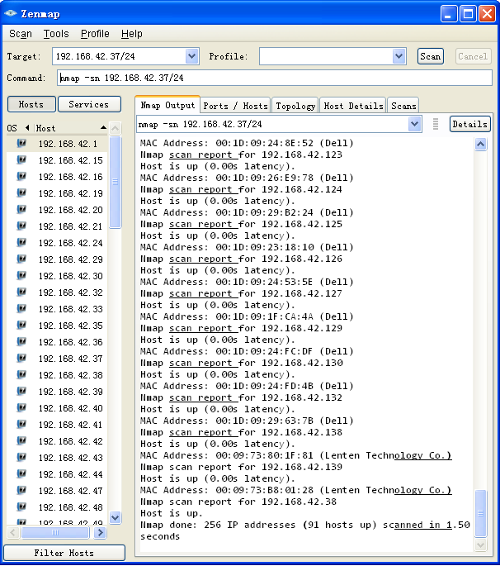Click the Zenmap eye icon in title bar

tap(11, 14)
